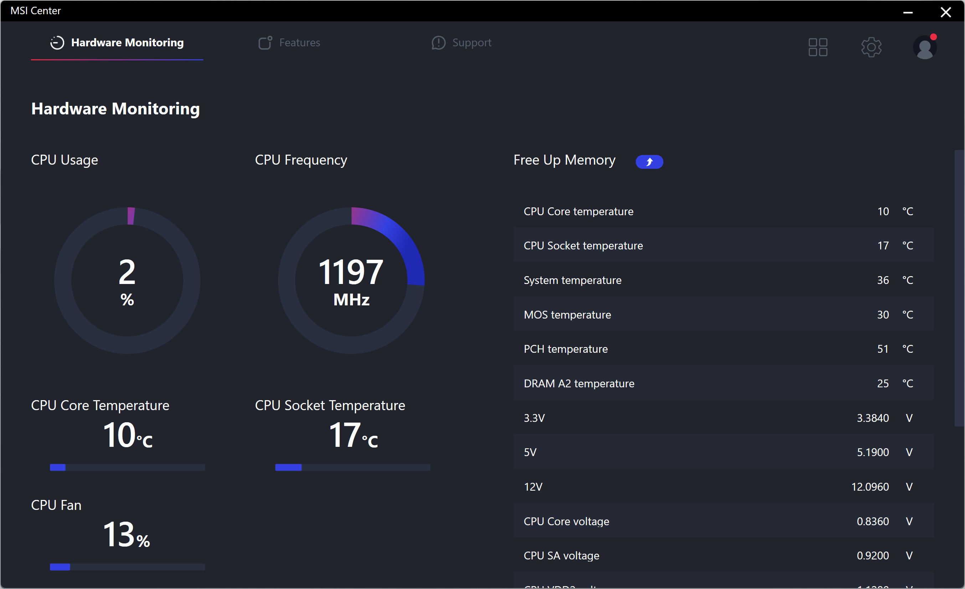
Task: Open the Support tab
Action: tap(472, 43)
